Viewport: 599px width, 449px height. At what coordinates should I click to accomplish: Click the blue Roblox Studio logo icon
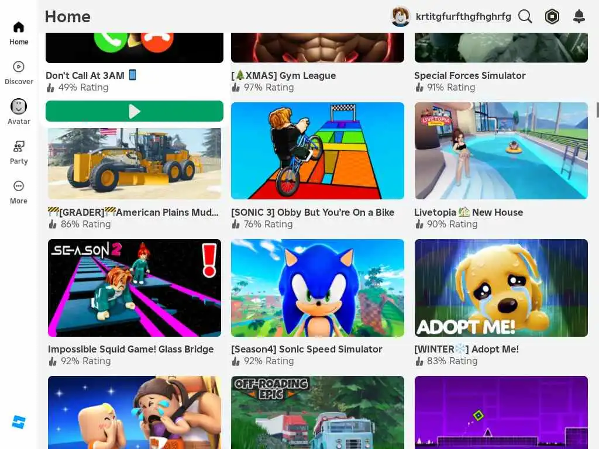tap(19, 422)
